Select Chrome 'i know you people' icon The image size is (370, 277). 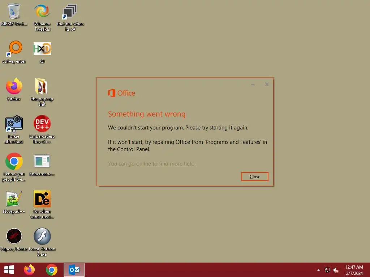[x=14, y=167]
